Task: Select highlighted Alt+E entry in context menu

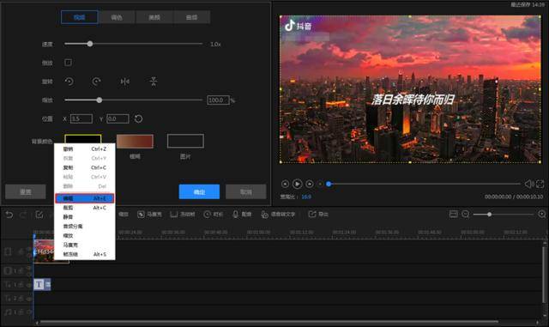Action: [84, 198]
